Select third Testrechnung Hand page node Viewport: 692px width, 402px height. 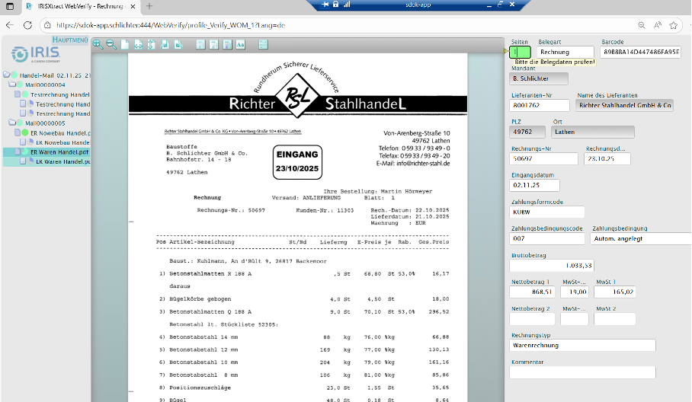click(x=62, y=113)
